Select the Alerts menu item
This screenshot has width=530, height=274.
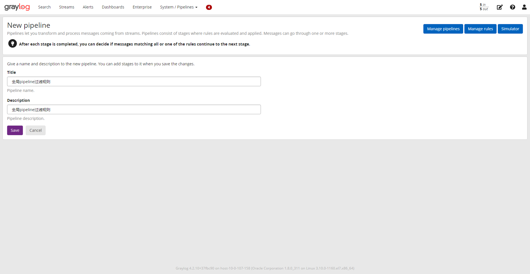[88, 7]
